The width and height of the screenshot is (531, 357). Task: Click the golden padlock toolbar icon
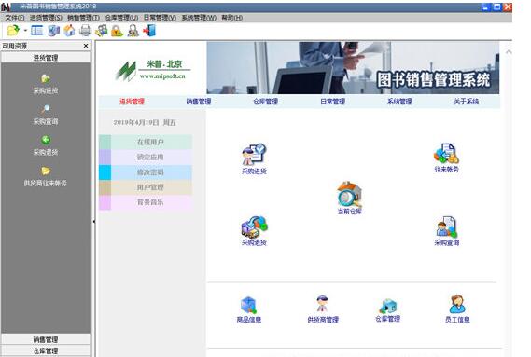tap(117, 31)
